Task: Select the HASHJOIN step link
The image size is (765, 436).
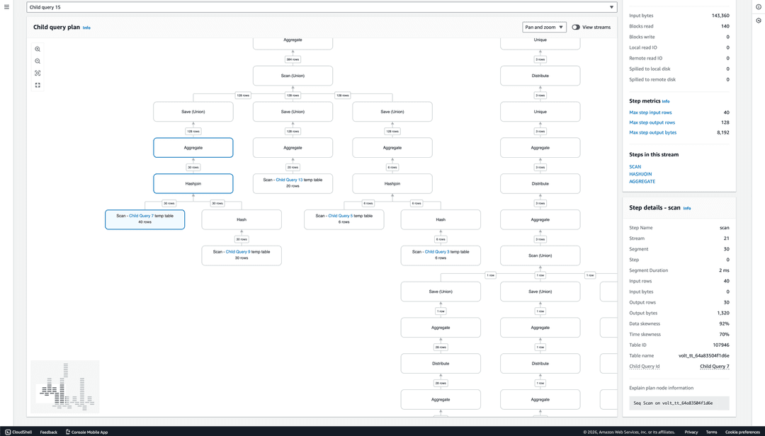Action: (640, 173)
